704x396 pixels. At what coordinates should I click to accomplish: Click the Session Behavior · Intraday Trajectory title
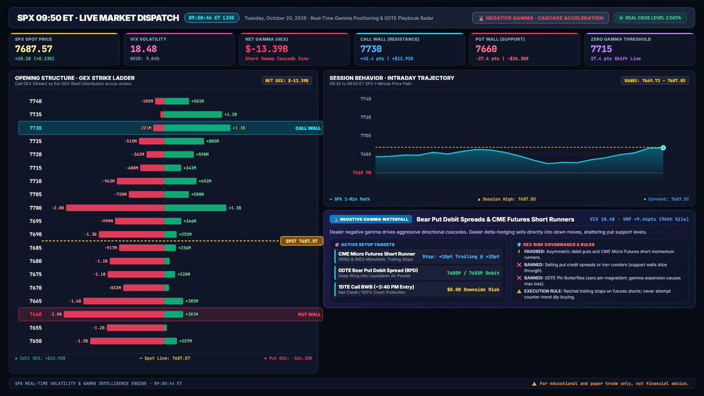(392, 78)
